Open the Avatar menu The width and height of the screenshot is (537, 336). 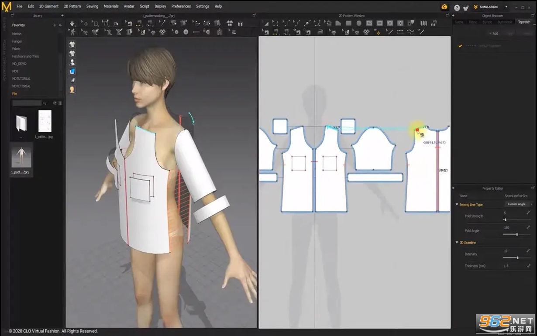click(129, 6)
